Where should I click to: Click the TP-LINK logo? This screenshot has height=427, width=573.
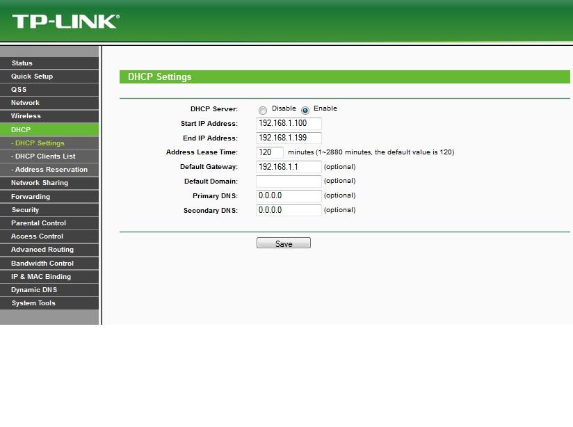[66, 21]
